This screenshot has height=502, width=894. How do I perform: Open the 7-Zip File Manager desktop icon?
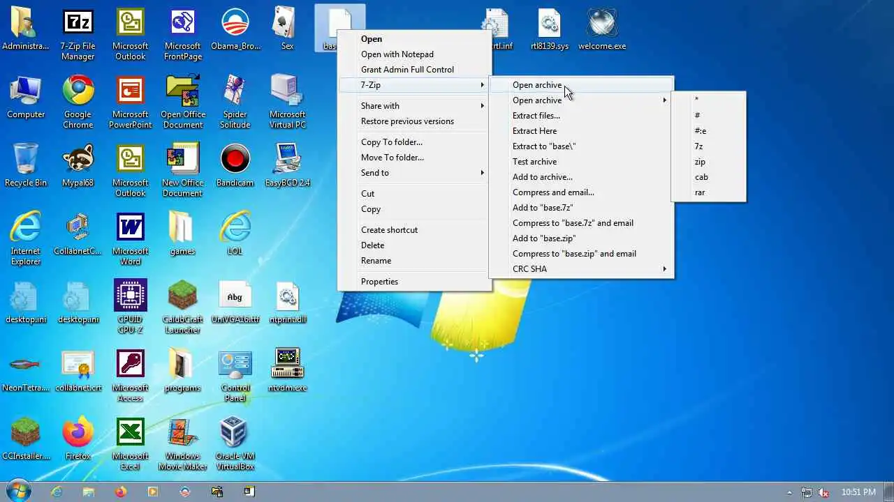point(78,35)
